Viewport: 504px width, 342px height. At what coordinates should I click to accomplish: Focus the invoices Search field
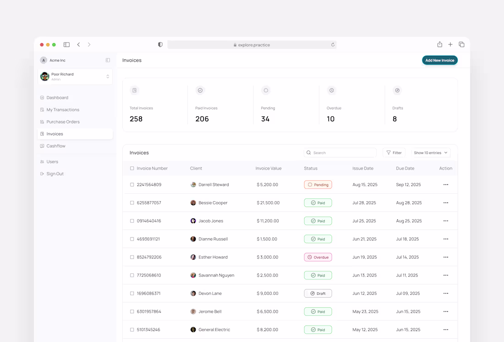point(340,153)
